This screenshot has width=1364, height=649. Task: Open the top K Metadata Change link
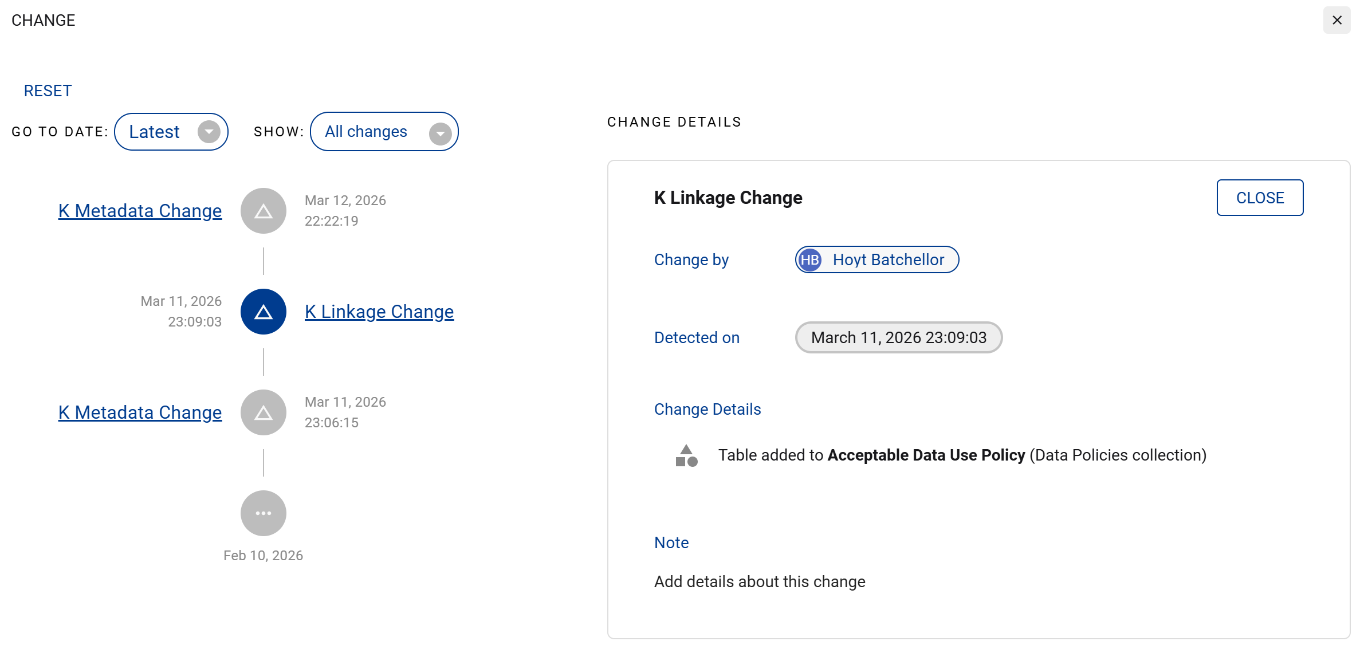pyautogui.click(x=140, y=211)
